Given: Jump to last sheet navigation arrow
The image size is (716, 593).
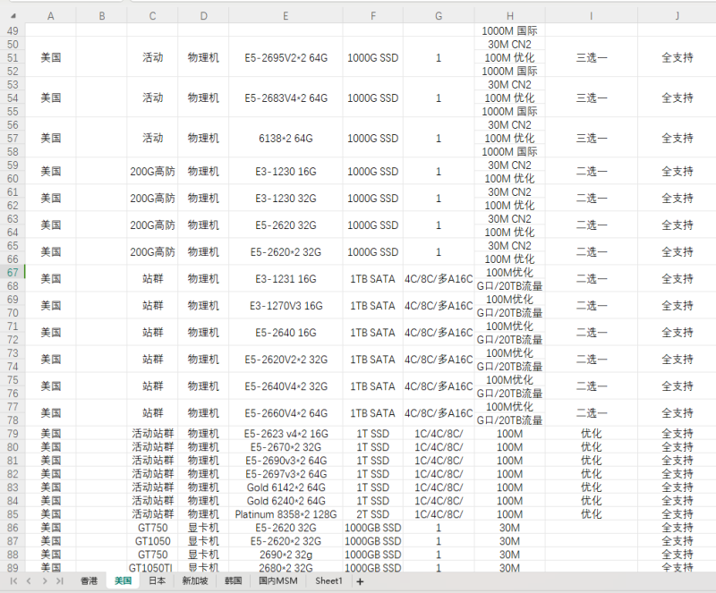Looking at the screenshot, I should pos(60,581).
